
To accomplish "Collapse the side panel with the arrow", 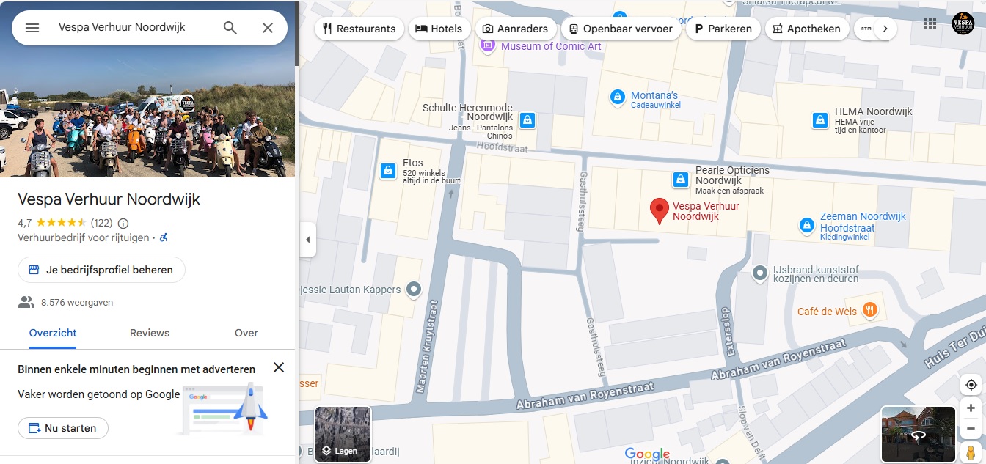I will tap(308, 240).
